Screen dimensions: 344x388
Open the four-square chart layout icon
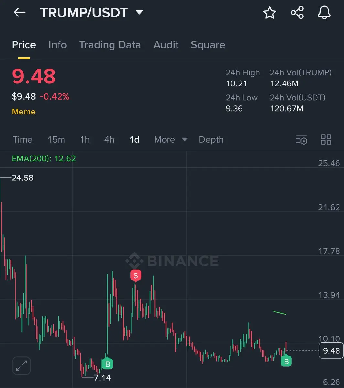326,140
